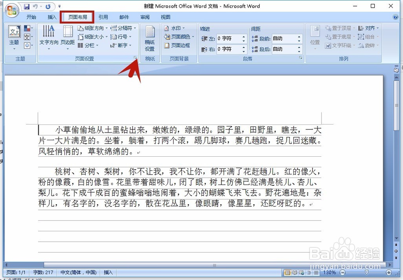
Task: Switch to Full Screen Reading view icon
Action: coord(295,272)
